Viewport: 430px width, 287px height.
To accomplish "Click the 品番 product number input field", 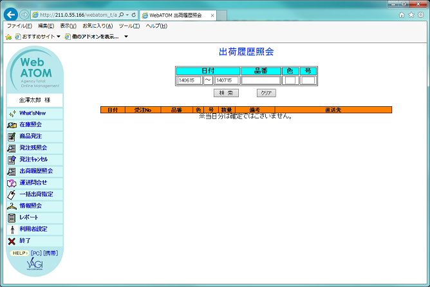I will coord(261,80).
